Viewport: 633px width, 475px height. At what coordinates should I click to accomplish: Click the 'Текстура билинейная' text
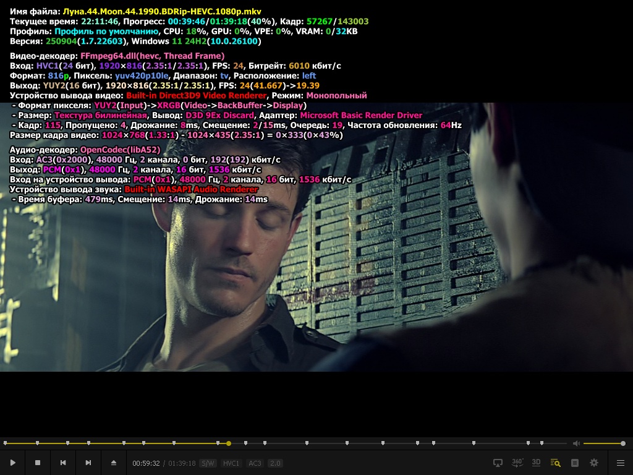pos(101,115)
